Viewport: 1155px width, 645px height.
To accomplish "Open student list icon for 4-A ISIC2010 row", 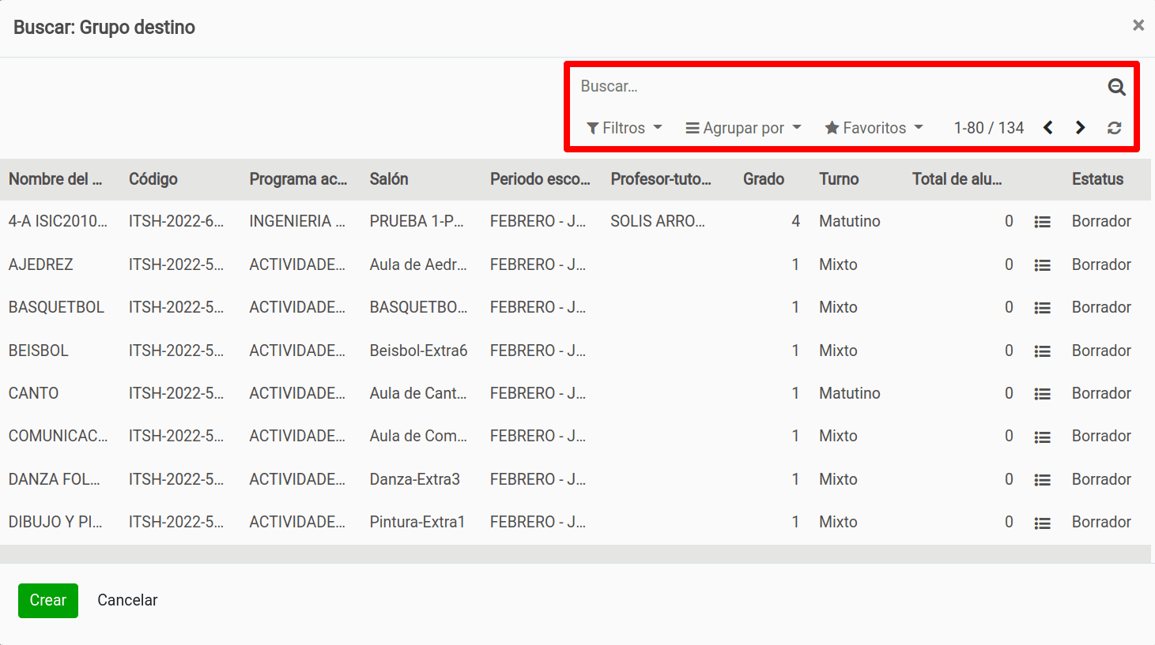I will pos(1042,223).
